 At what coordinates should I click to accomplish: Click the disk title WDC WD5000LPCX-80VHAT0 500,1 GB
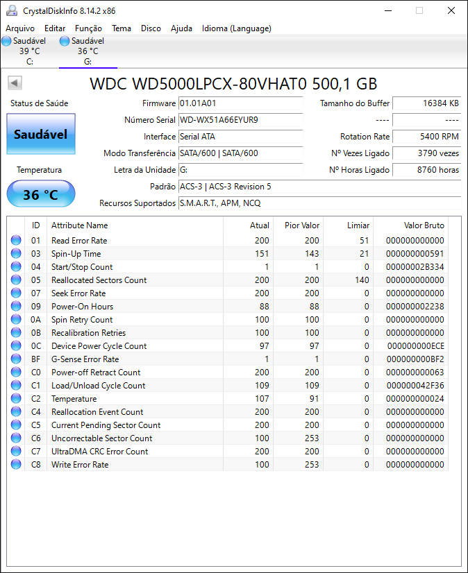coord(233,84)
